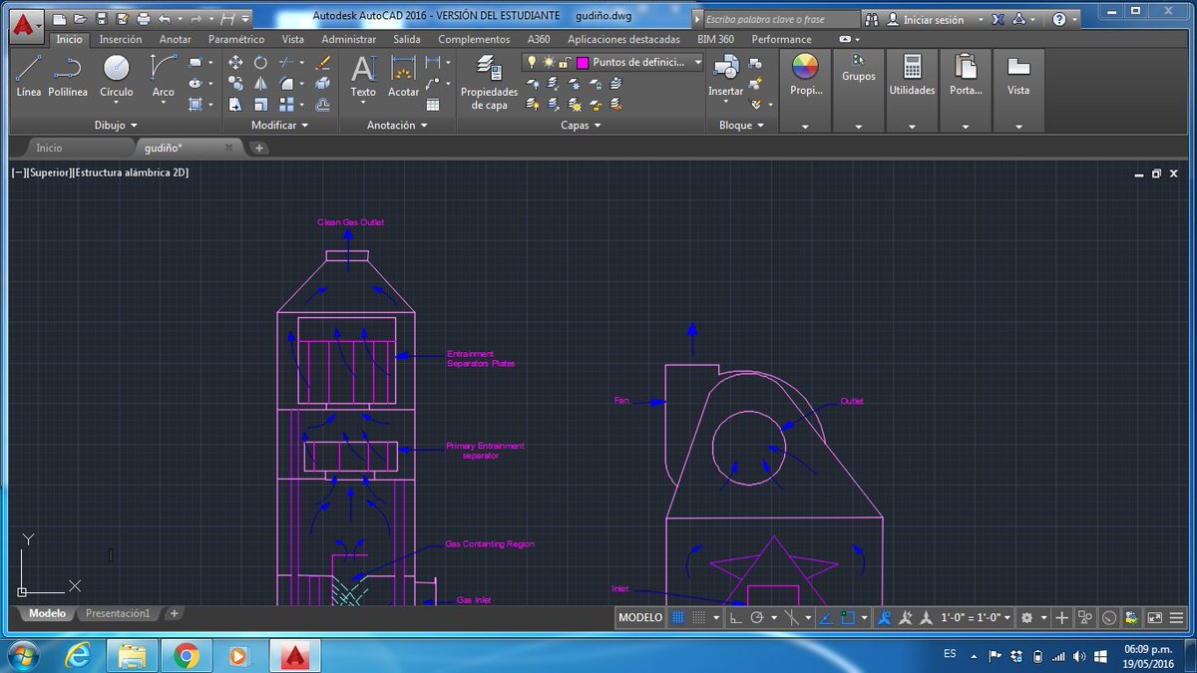
Task: Open annotation scale 1'-0" dropdown
Action: coord(978,618)
